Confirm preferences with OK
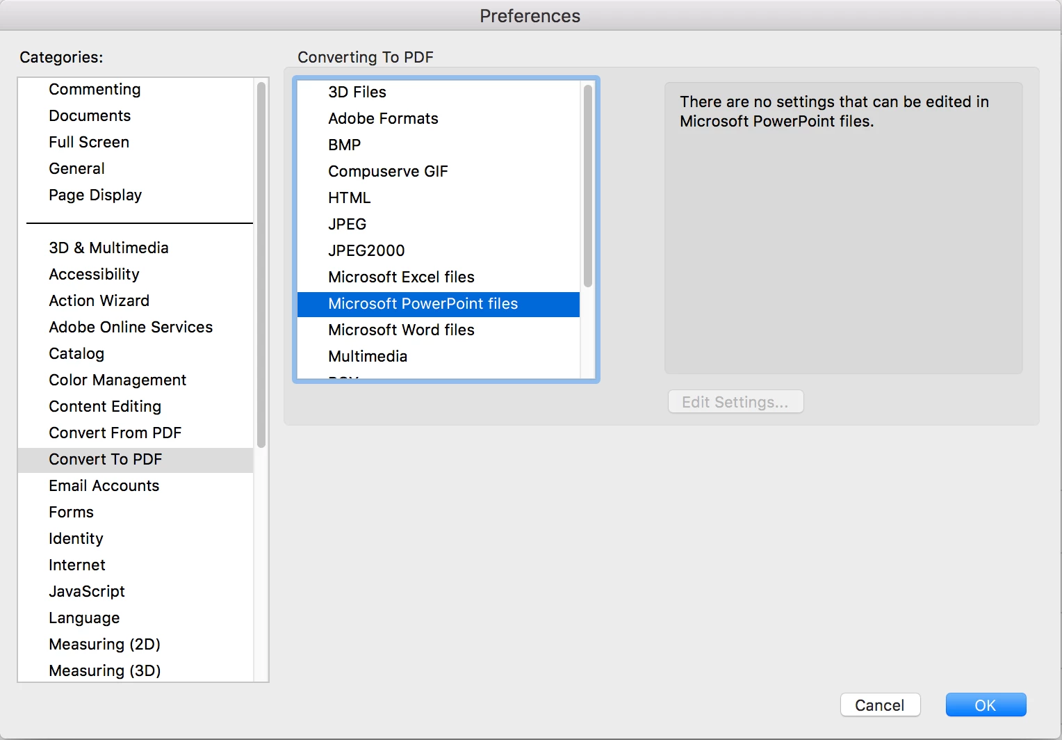Image resolution: width=1062 pixels, height=740 pixels. coord(986,705)
